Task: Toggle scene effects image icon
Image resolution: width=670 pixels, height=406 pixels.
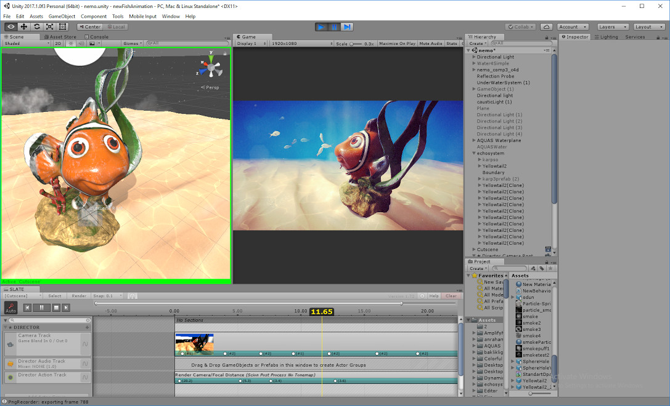Action: (92, 44)
